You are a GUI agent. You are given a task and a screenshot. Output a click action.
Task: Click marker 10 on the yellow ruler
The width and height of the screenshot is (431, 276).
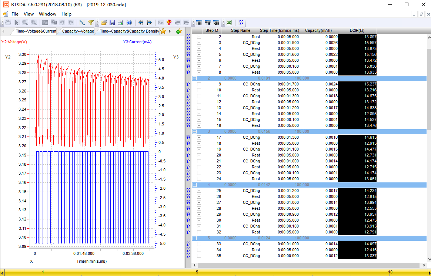390,272
